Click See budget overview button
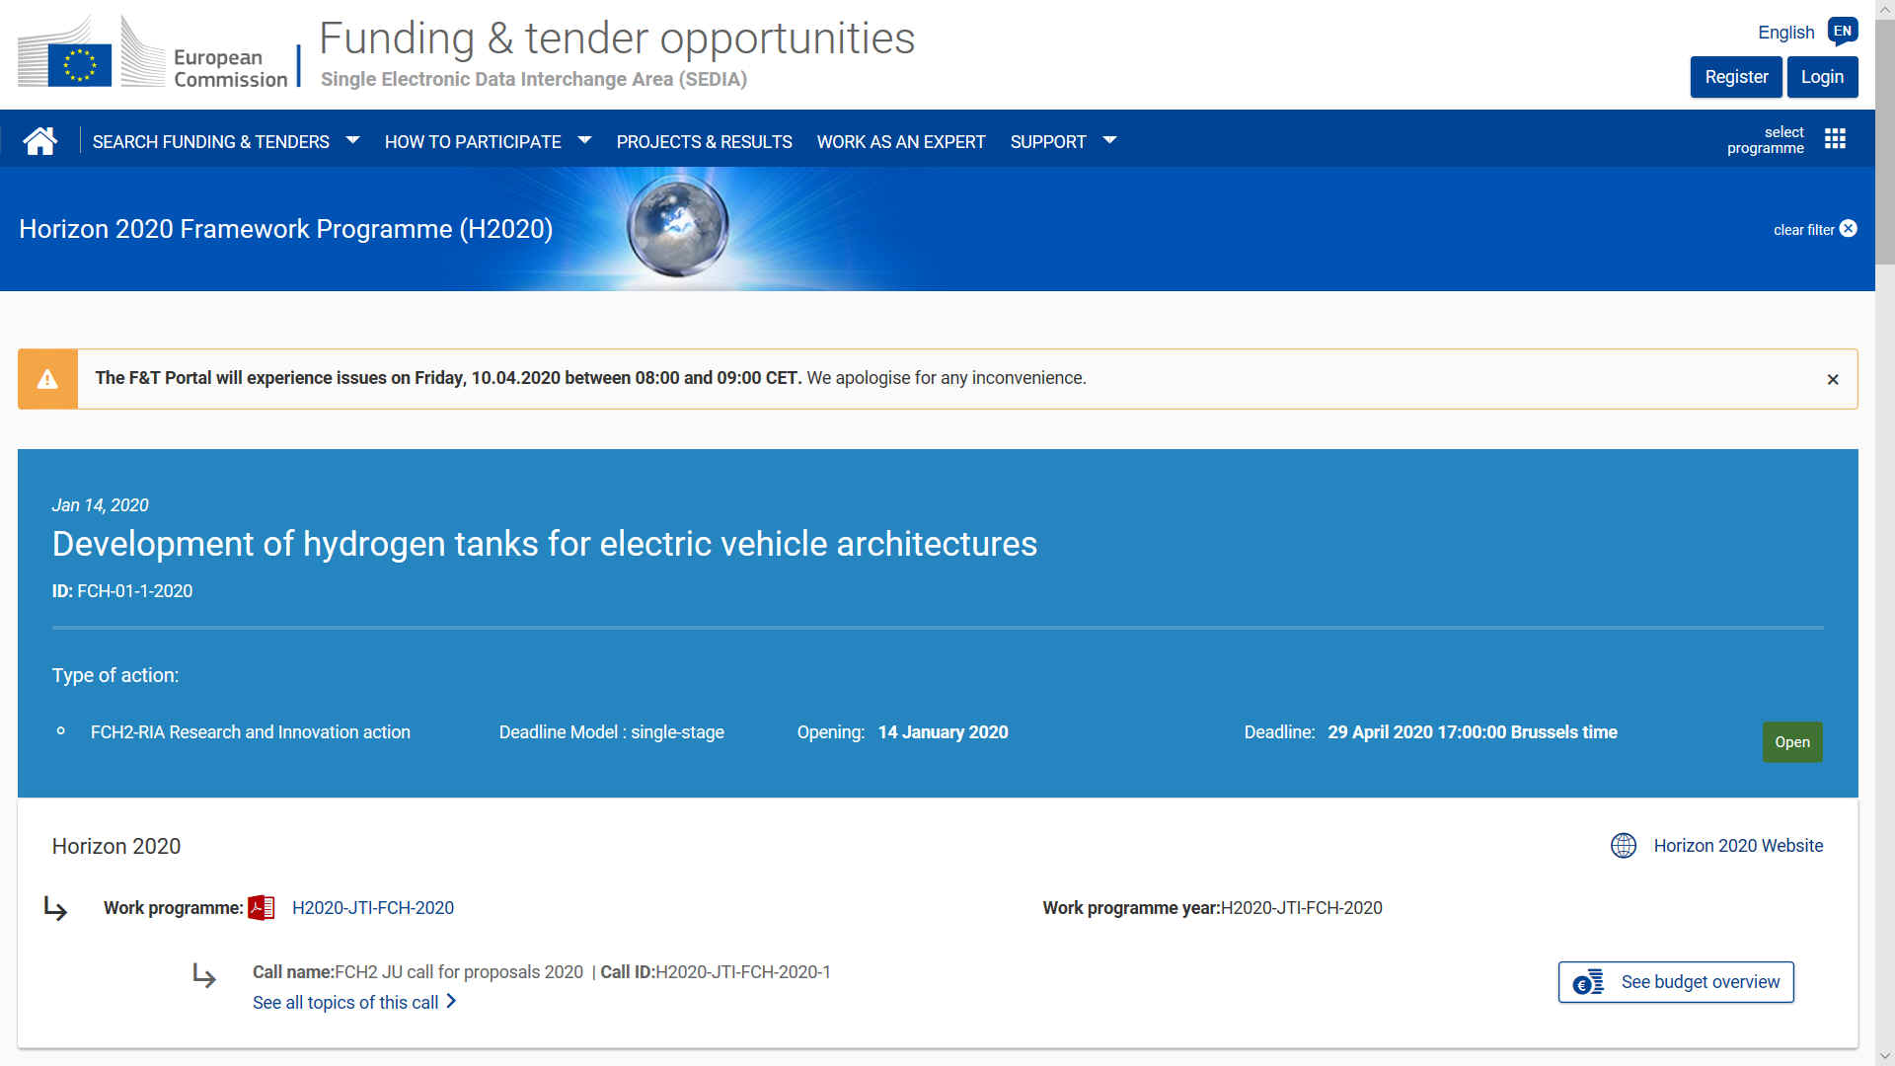Screen dimensions: 1895x1066 (1676, 982)
